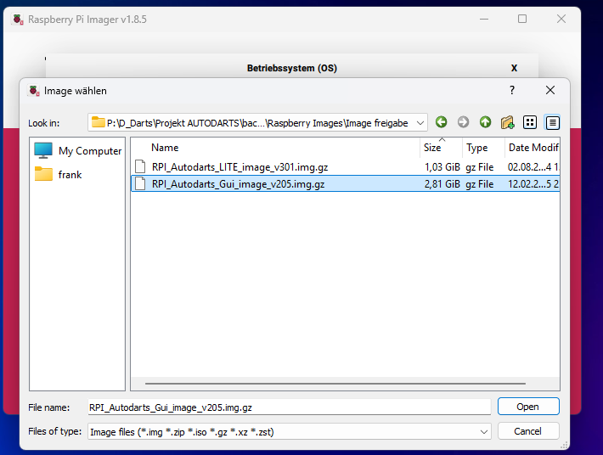Sort by the Date Modified column
The height and width of the screenshot is (455, 603).
pos(533,148)
